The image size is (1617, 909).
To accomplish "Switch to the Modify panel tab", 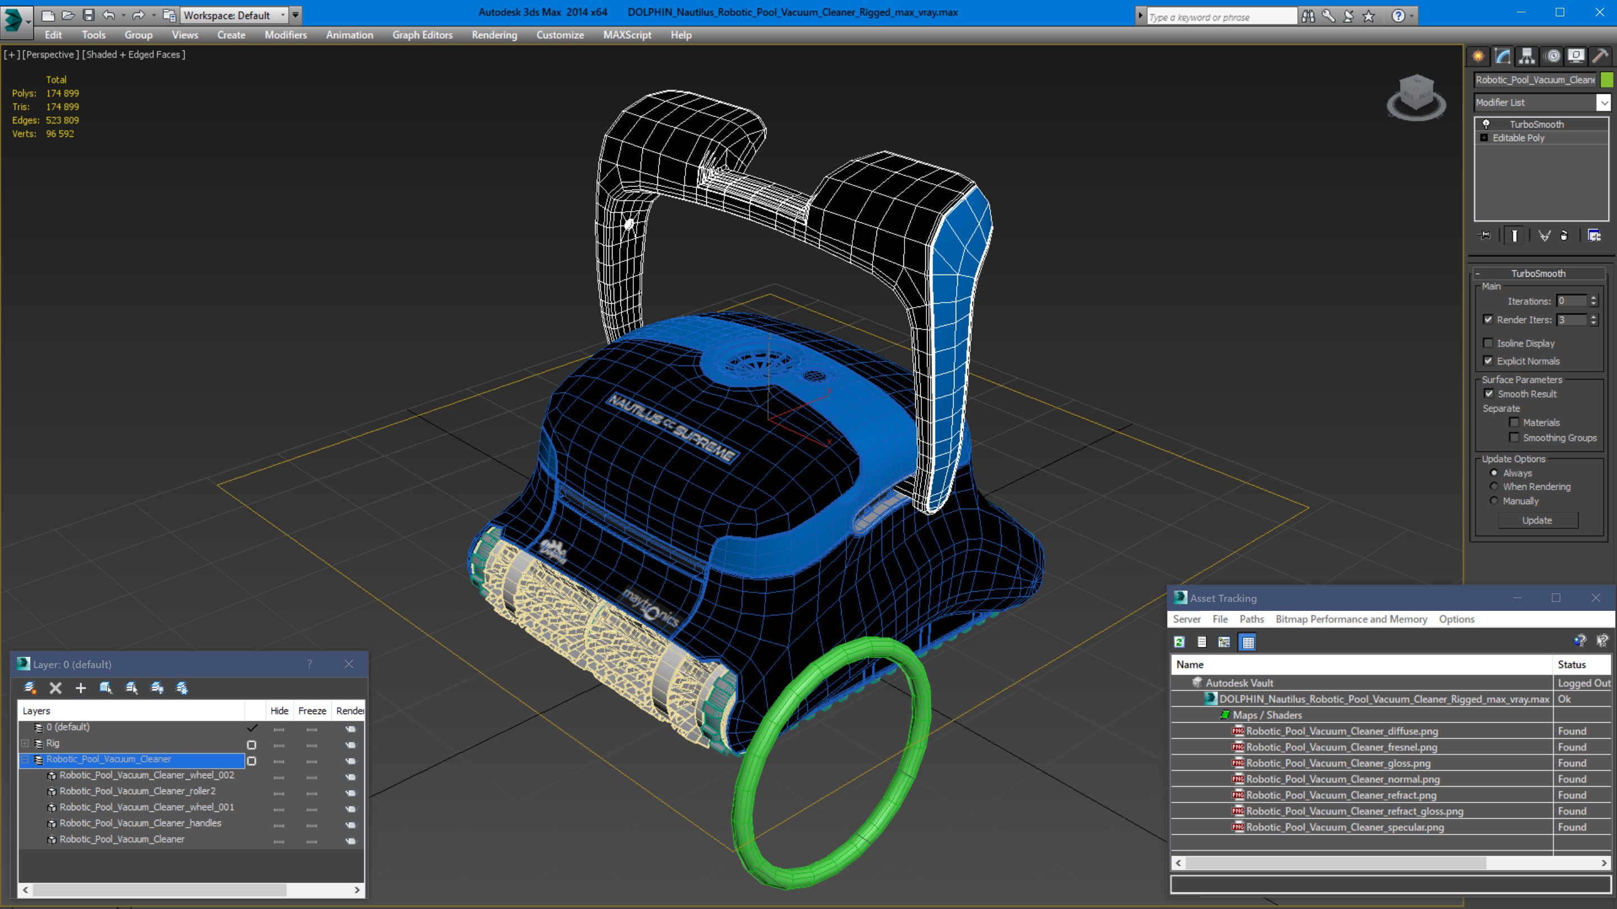I will click(1503, 56).
